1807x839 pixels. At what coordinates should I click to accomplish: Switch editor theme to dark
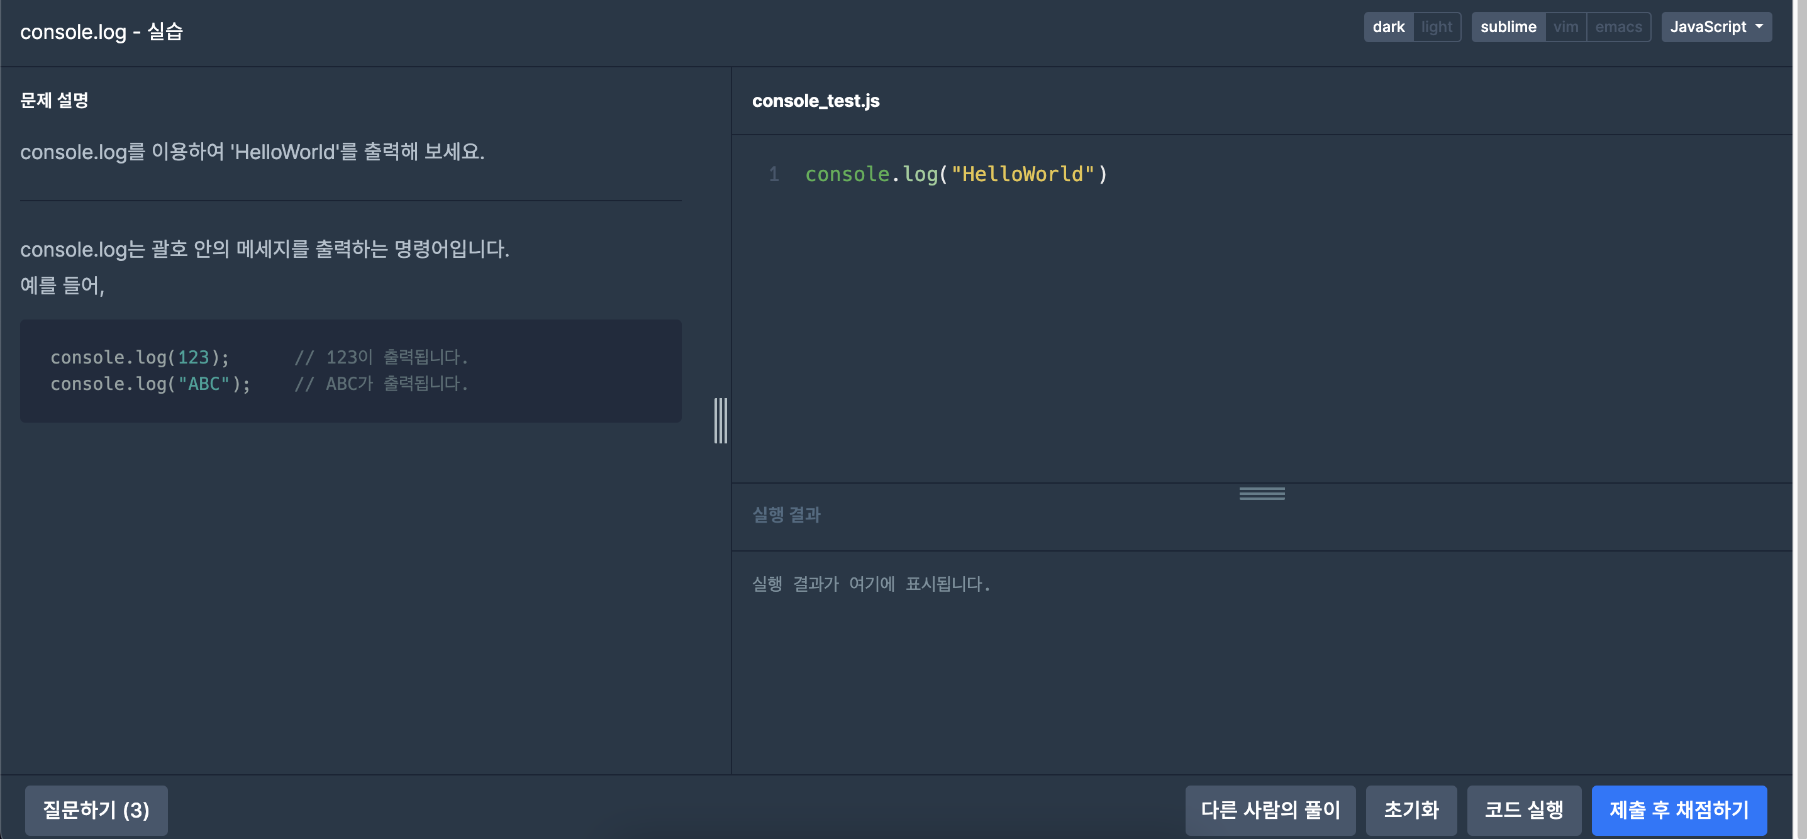pos(1388,26)
